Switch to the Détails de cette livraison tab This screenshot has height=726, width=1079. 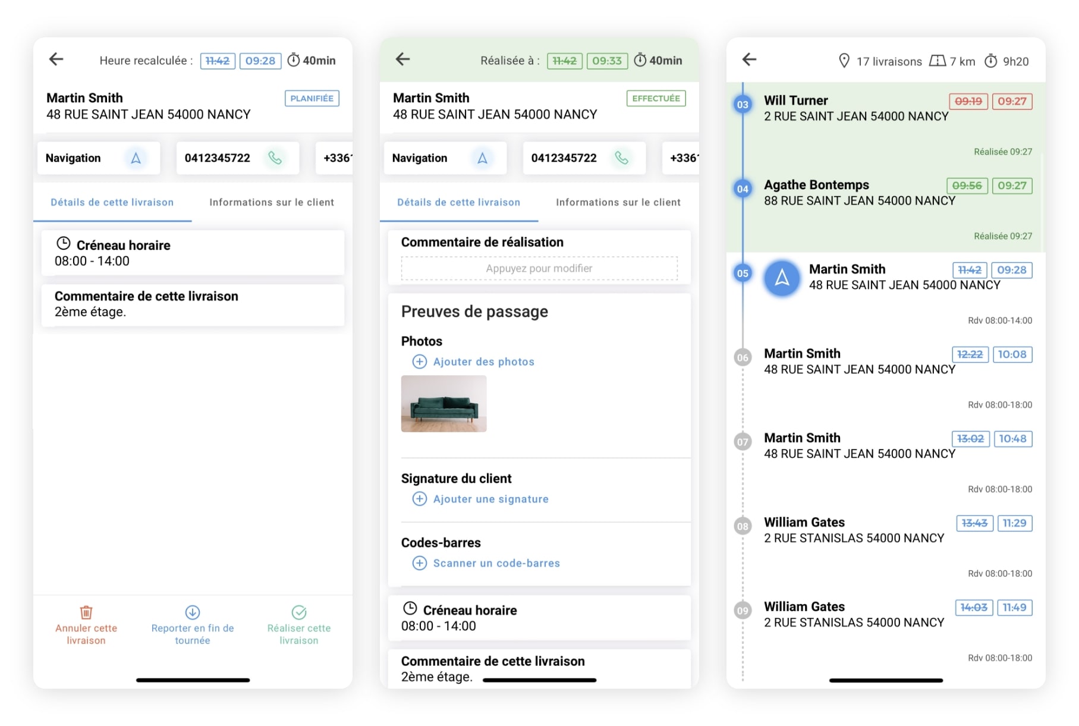(x=112, y=202)
